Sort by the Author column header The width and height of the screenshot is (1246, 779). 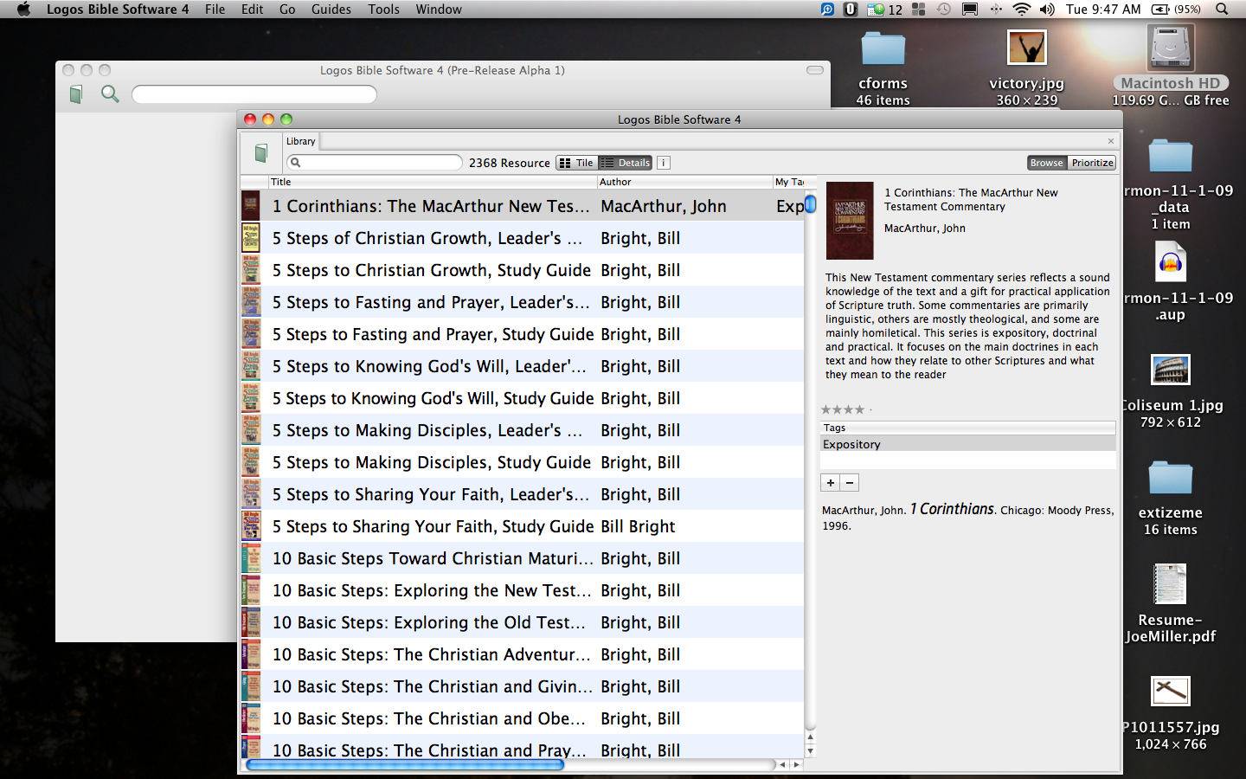pyautogui.click(x=685, y=182)
